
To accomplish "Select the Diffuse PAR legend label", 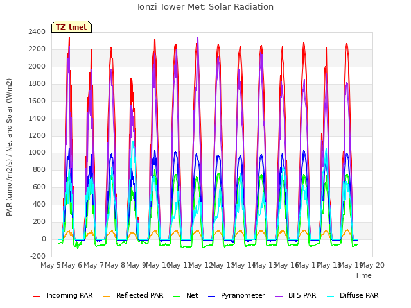I will [359, 295].
